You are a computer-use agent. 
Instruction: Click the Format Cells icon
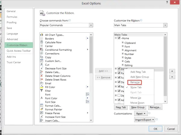(42, 105)
